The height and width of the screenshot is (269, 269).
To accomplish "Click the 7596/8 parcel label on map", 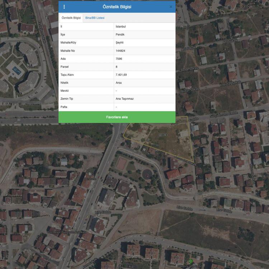I will coord(163,135).
